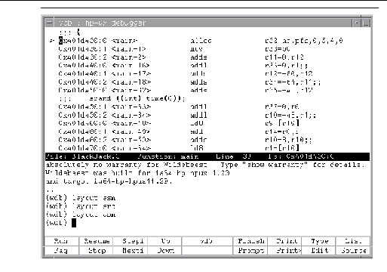Click the wdb : hp-ux debugger title bar
The height and width of the screenshot is (272, 387).
[202, 23]
